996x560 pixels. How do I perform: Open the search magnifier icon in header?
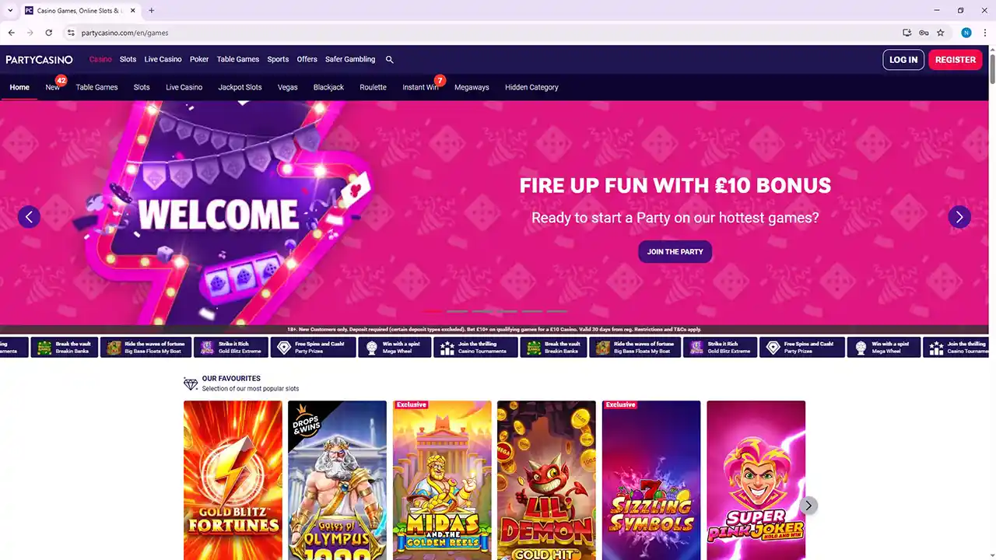click(x=390, y=59)
